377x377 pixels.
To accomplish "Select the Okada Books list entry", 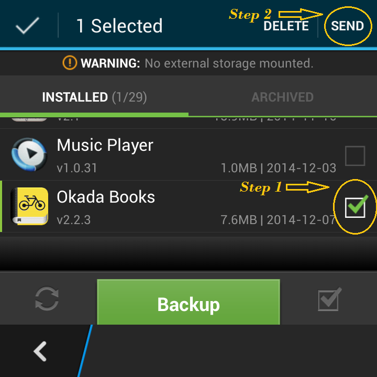I will (188, 206).
